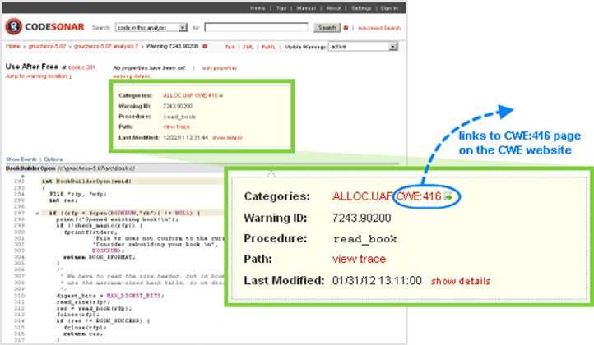Open Home in the top navigation bar
Screen dimensions: 594x345
258,8
